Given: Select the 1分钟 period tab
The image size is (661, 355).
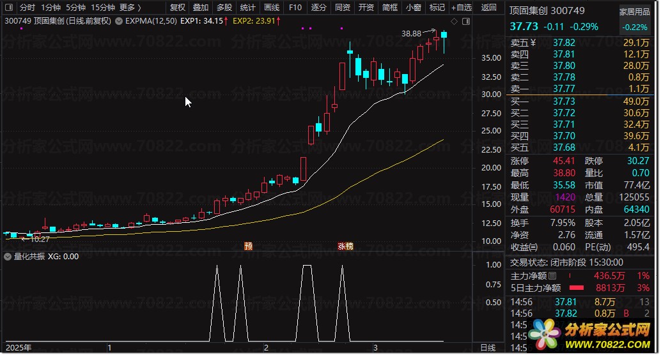Looking at the screenshot, I should coord(51,8).
